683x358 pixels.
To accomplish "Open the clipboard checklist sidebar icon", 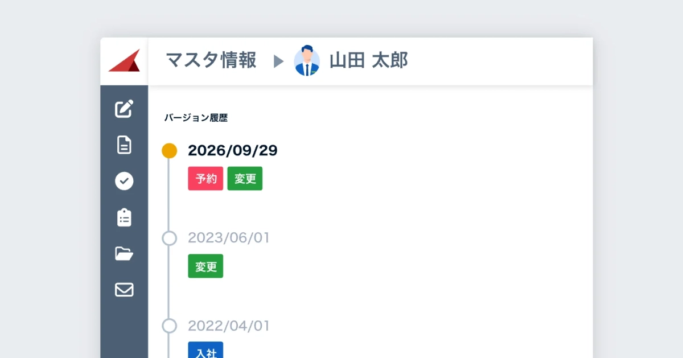I will point(124,217).
